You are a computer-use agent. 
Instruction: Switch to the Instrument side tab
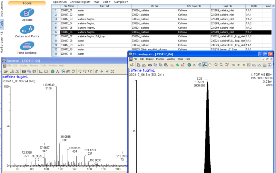coord(2,9)
